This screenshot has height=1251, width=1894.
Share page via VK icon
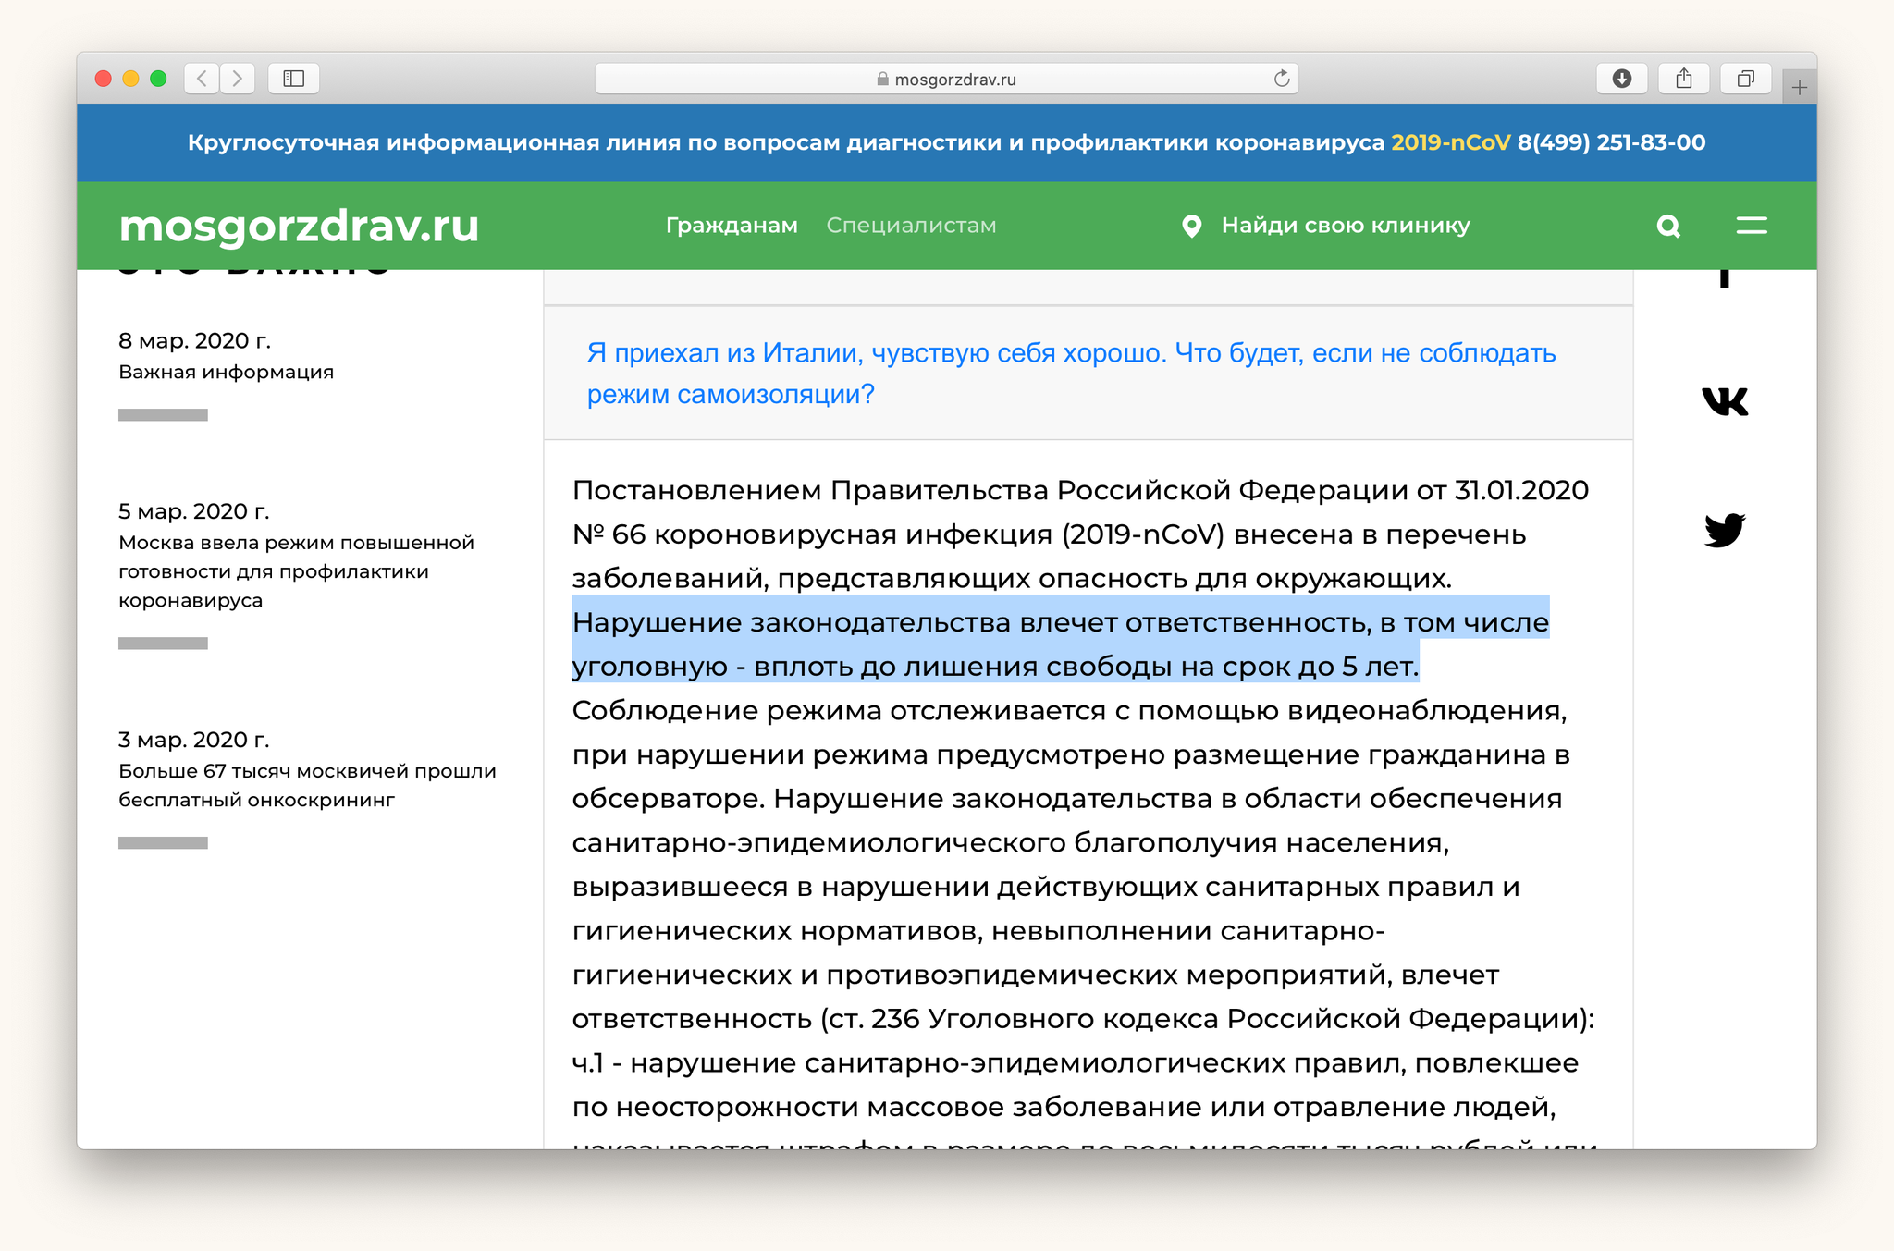1725,401
